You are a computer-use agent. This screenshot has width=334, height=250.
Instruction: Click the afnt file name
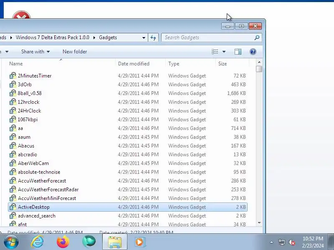[x=23, y=224]
